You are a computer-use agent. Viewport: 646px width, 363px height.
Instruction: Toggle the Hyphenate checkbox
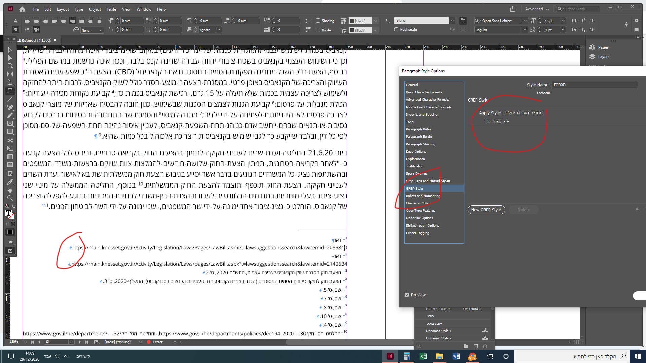396,29
